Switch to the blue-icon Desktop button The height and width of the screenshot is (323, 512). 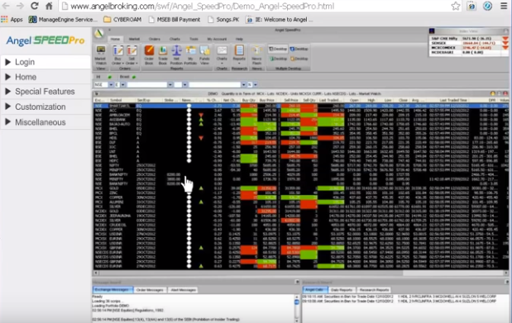[299, 49]
